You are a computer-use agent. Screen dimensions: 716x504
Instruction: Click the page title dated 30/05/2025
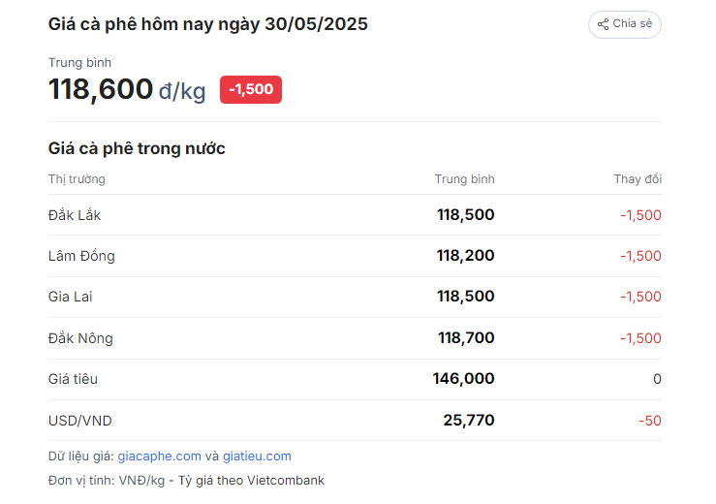pyautogui.click(x=207, y=24)
